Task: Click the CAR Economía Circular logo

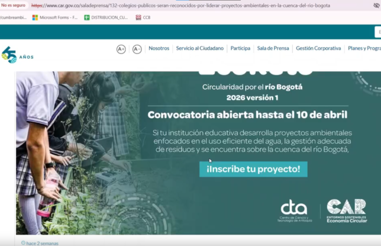Action: pyautogui.click(x=347, y=210)
